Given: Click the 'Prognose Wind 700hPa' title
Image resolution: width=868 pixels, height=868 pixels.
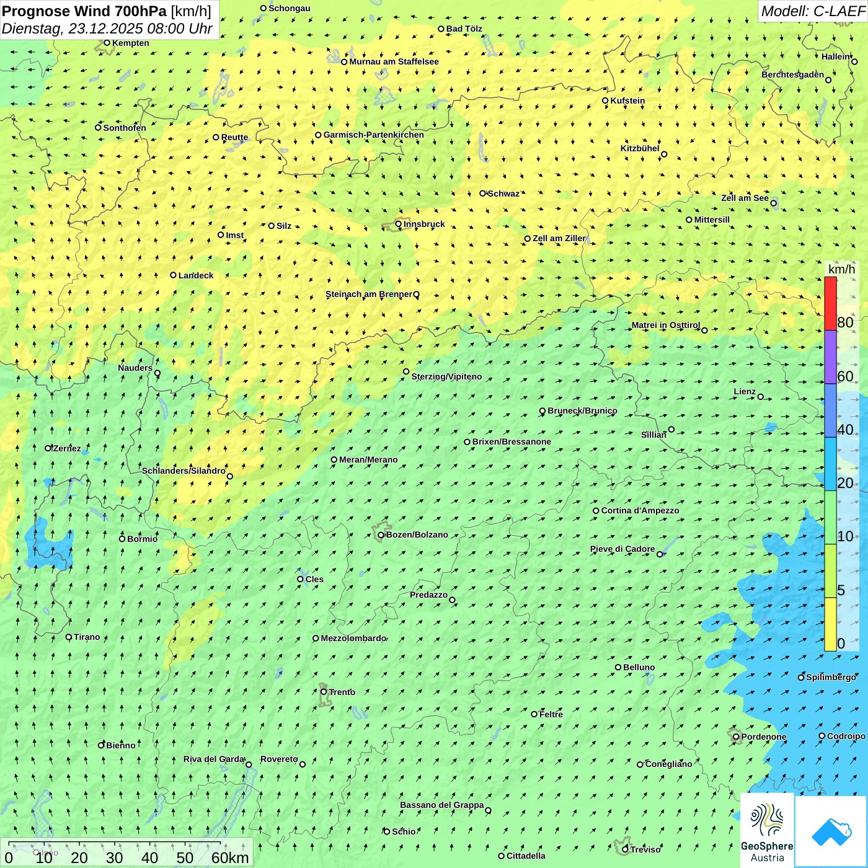Looking at the screenshot, I should [x=84, y=11].
